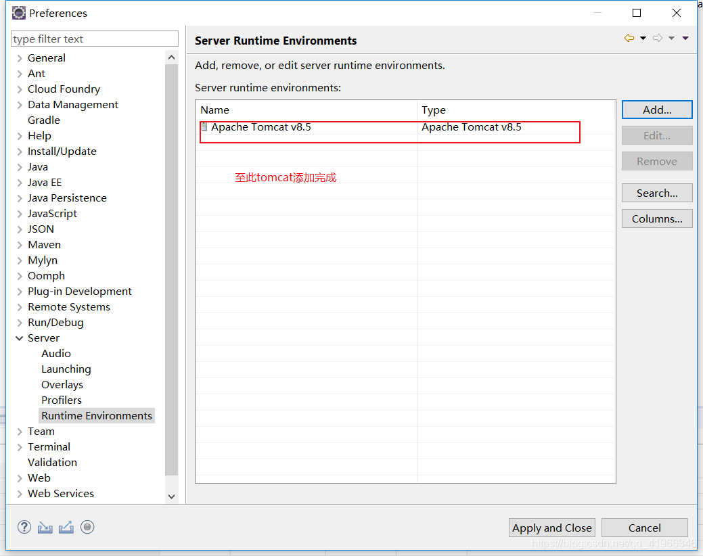This screenshot has width=703, height=556.
Task: Select the Java preference category
Action: 38,167
